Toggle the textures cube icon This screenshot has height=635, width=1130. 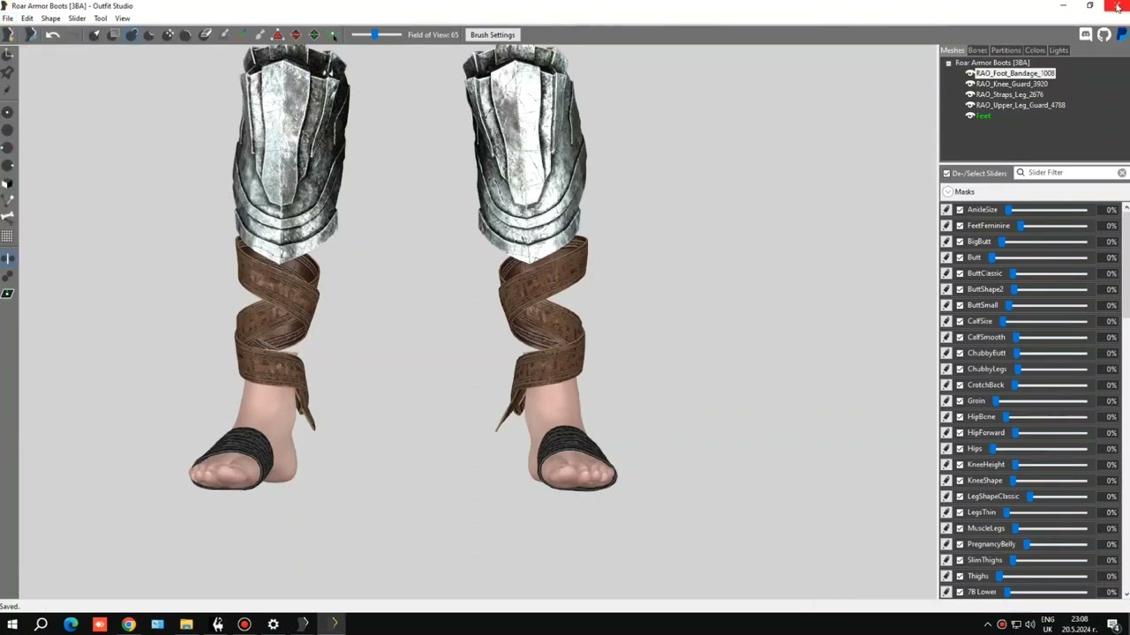coord(7,183)
